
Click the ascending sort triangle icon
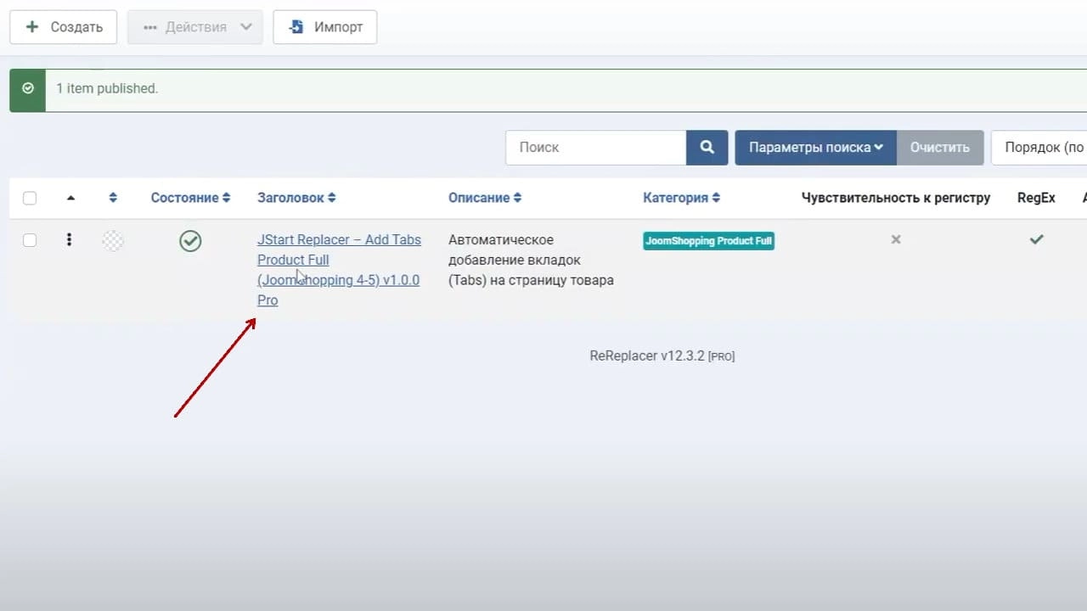coord(70,198)
